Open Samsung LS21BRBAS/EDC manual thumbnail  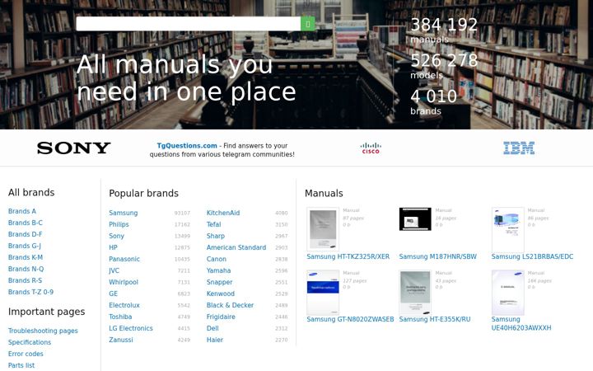point(507,229)
